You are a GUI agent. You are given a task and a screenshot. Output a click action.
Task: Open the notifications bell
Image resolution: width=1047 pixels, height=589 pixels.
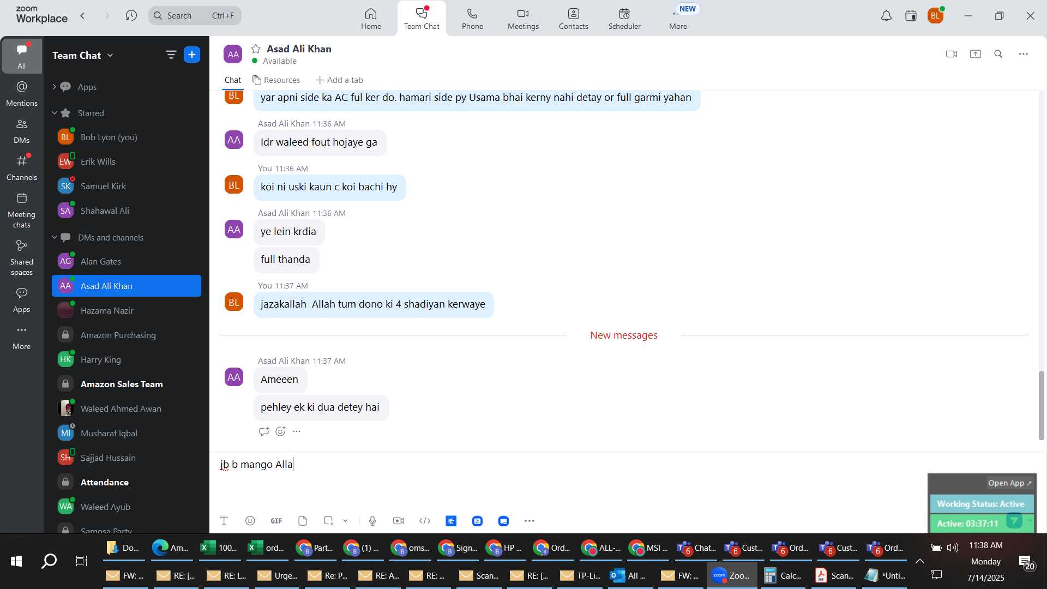[886, 16]
